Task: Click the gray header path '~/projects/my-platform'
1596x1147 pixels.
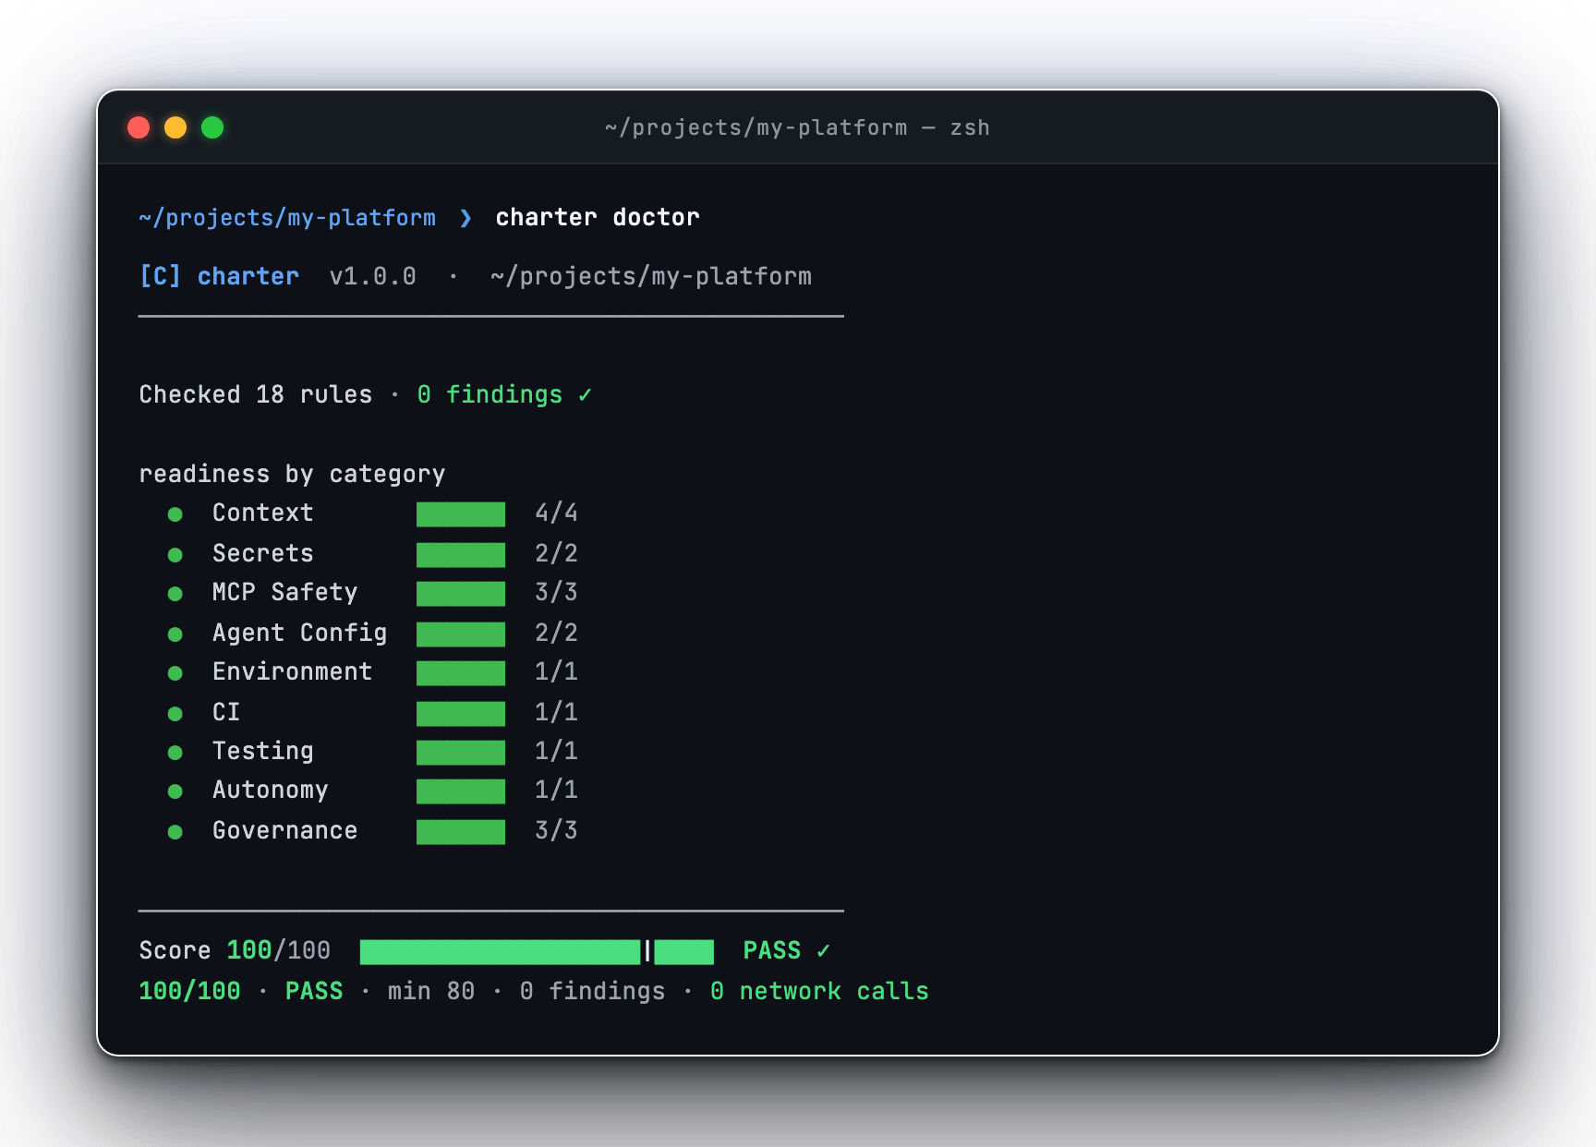Action: pos(651,276)
